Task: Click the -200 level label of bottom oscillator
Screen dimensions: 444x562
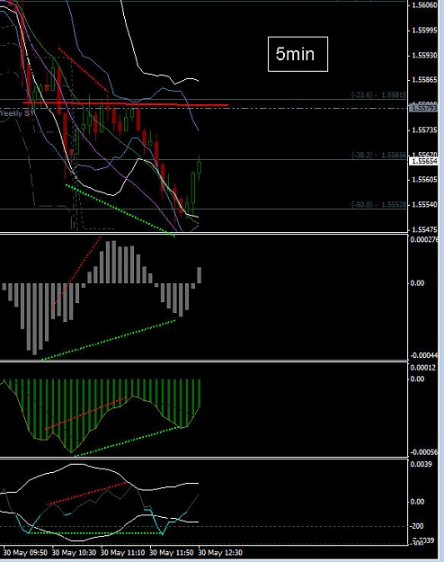Action: tap(417, 526)
